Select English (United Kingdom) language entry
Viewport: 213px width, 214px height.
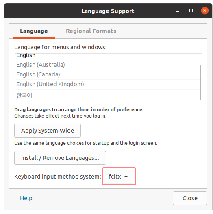click(108, 84)
